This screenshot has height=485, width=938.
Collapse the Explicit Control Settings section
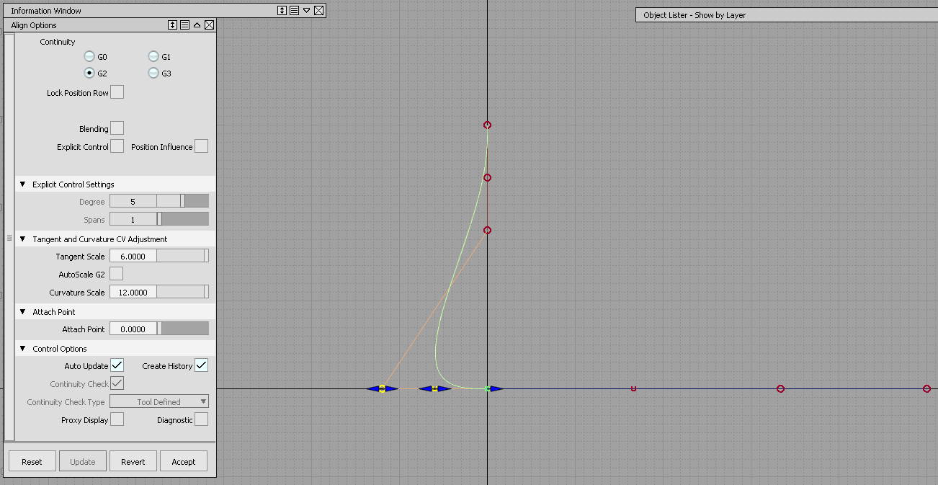[x=22, y=184]
